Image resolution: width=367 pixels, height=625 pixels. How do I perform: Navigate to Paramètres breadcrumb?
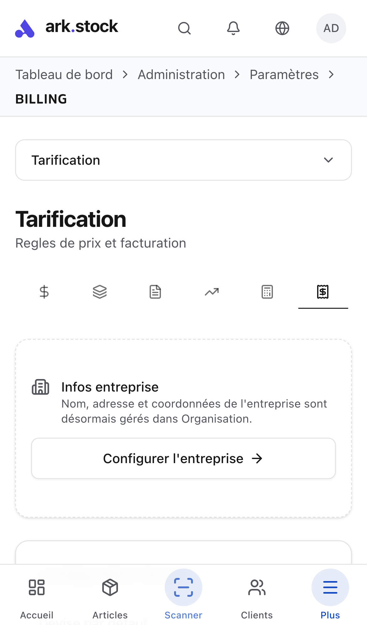click(284, 75)
